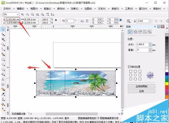Pick the no-color X swatch
169x123 pixels.
tap(167, 35)
